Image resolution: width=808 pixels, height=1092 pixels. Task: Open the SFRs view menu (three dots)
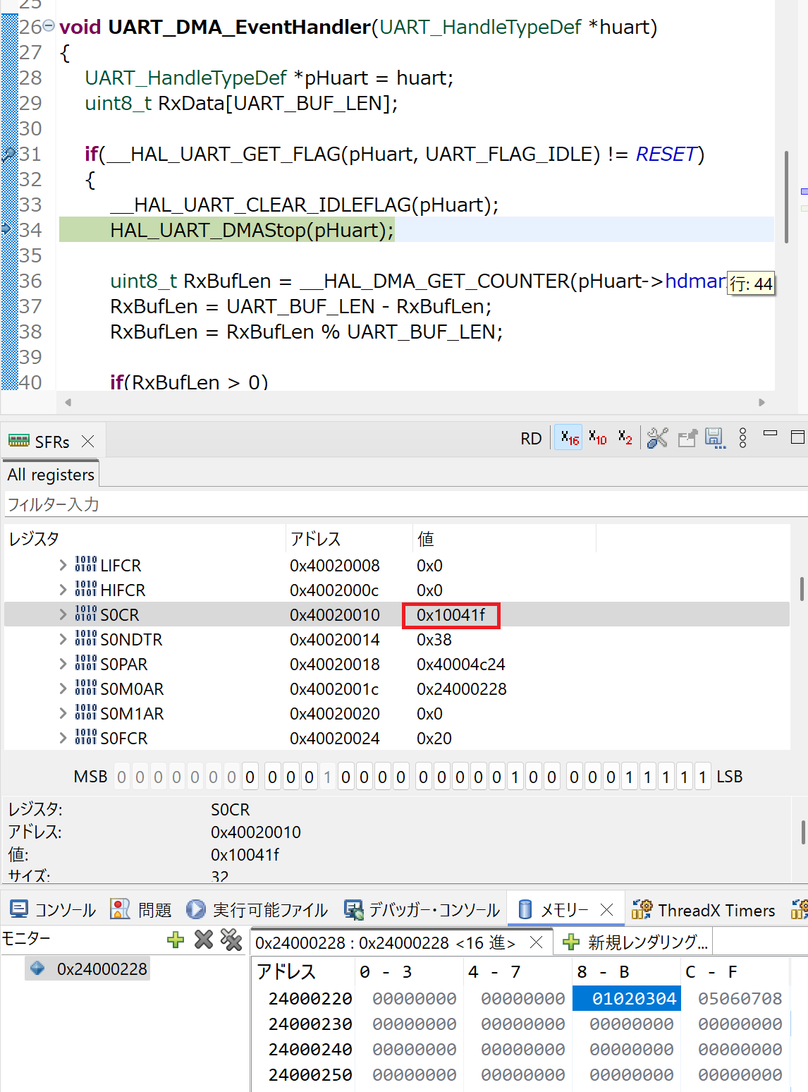(x=742, y=437)
